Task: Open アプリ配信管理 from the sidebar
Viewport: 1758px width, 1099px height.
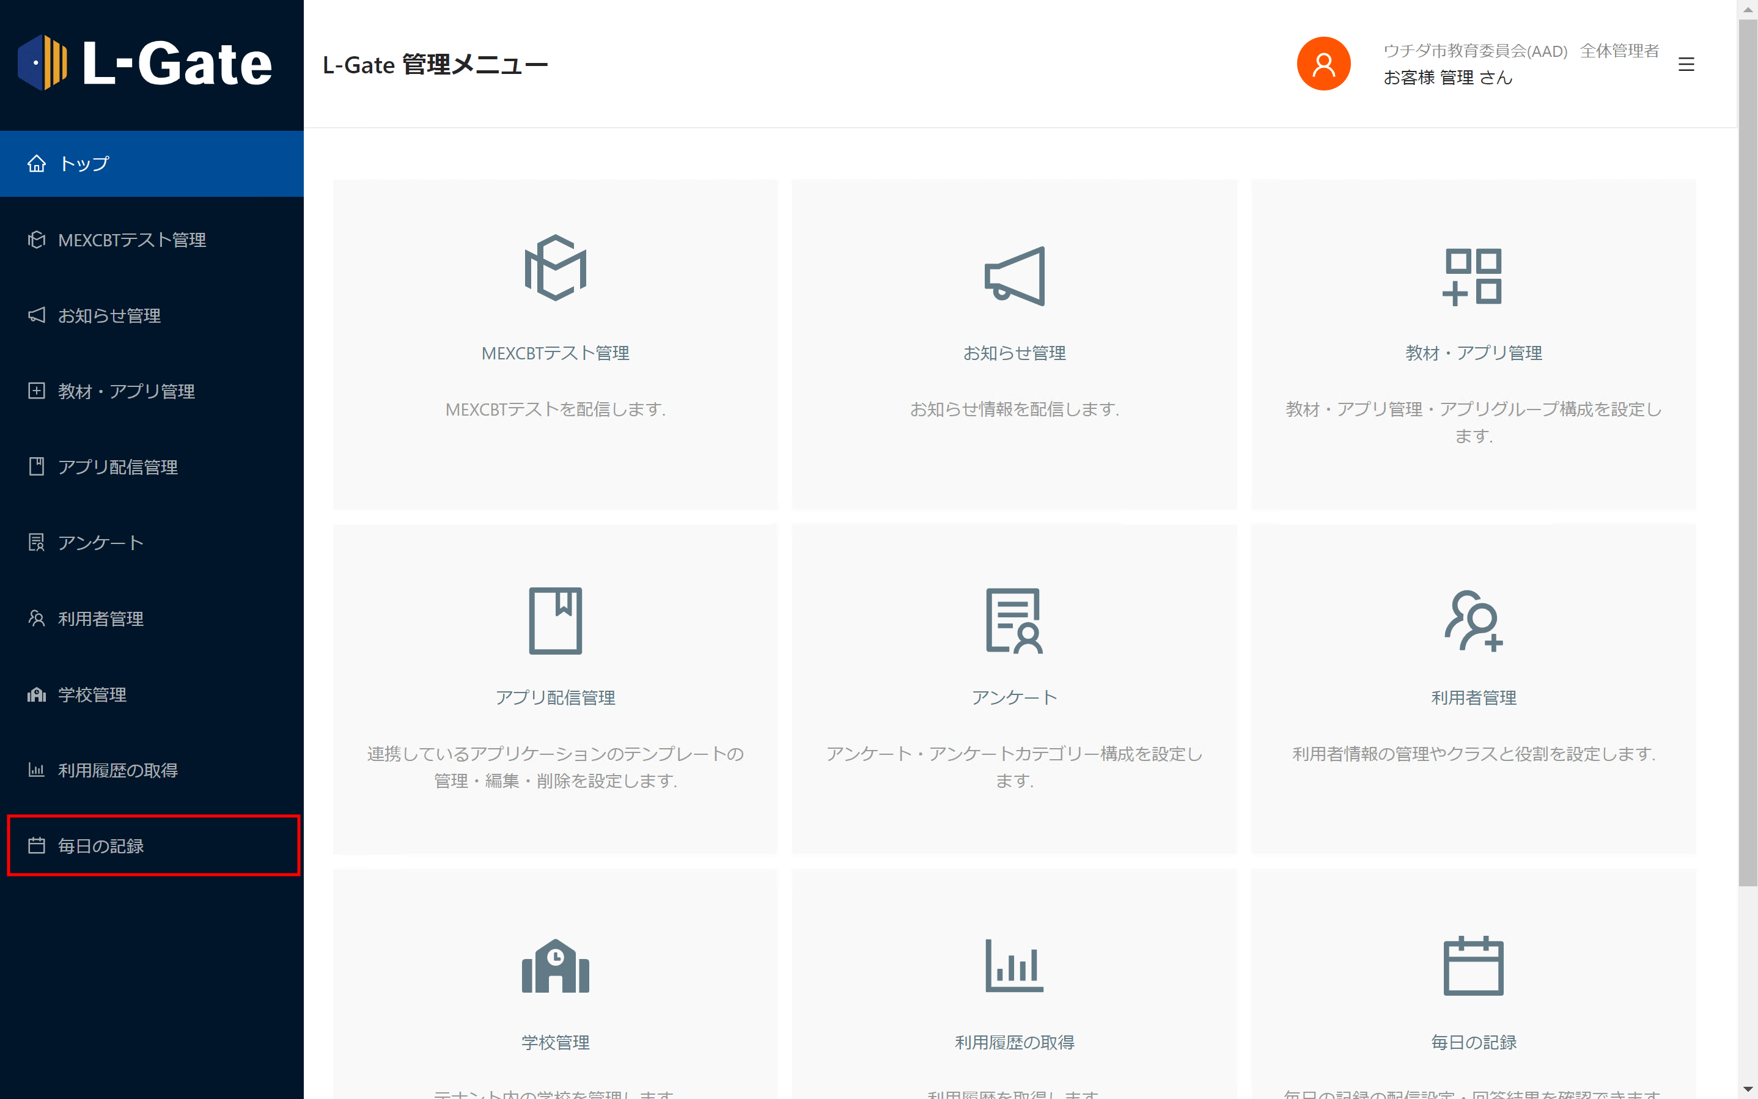Action: (152, 466)
